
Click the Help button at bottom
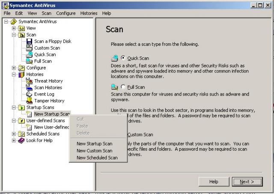point(214,182)
